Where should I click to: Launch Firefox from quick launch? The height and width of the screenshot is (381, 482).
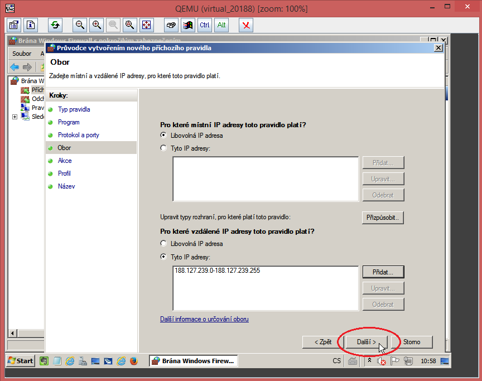click(134, 361)
